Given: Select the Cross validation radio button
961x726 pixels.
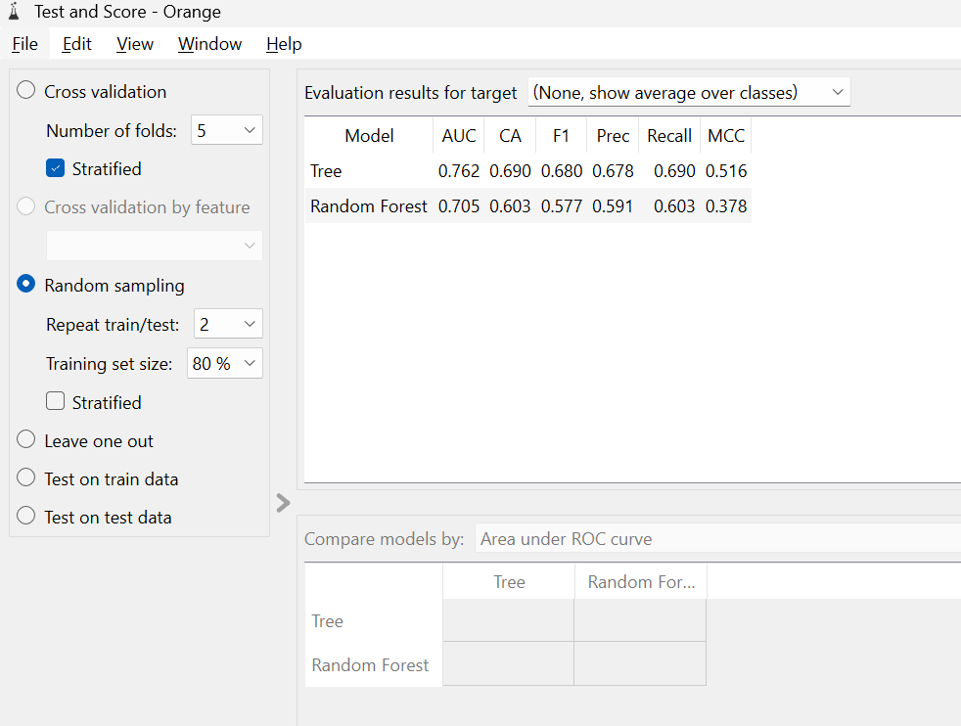Looking at the screenshot, I should [x=25, y=91].
